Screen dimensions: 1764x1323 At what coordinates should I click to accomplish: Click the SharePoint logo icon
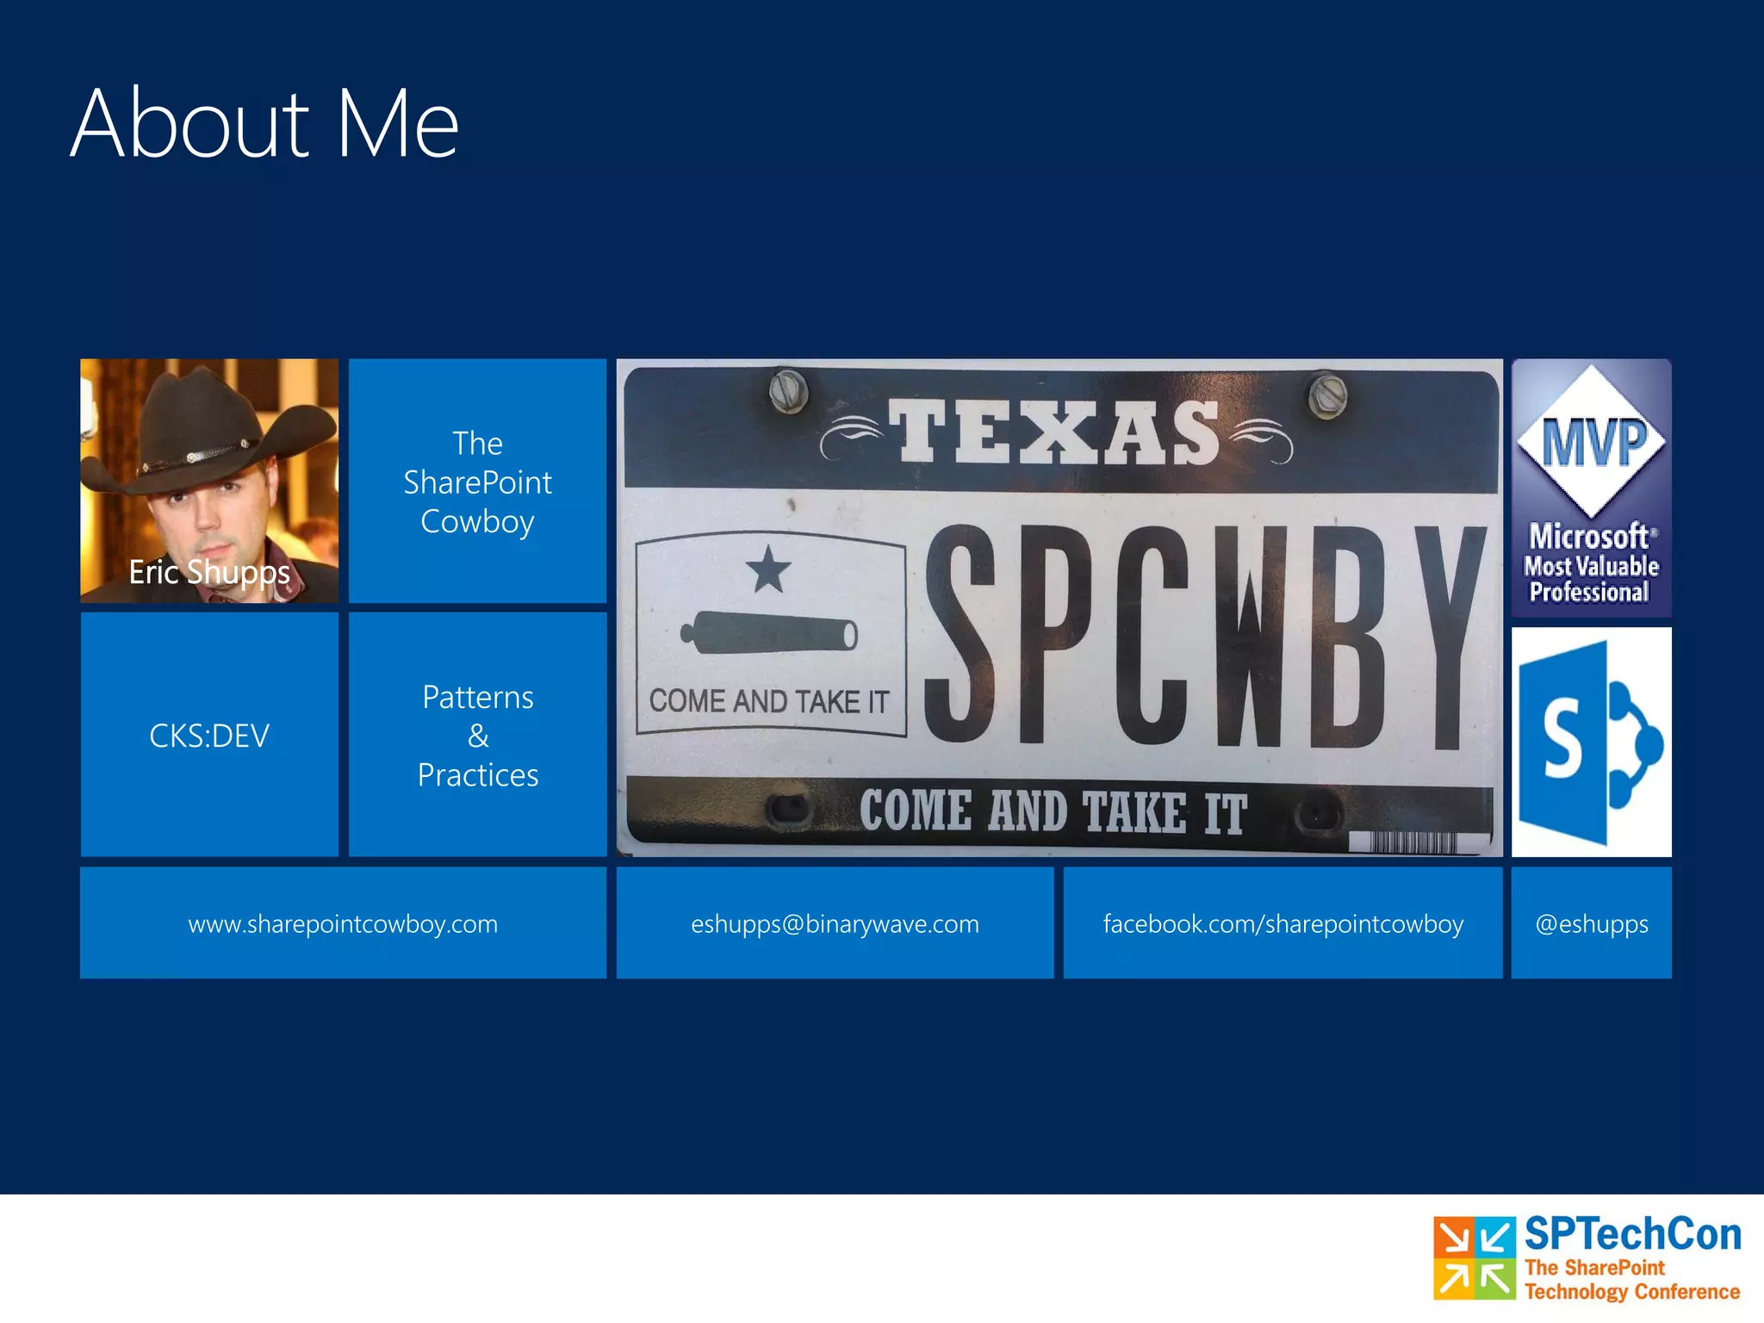tap(1592, 742)
